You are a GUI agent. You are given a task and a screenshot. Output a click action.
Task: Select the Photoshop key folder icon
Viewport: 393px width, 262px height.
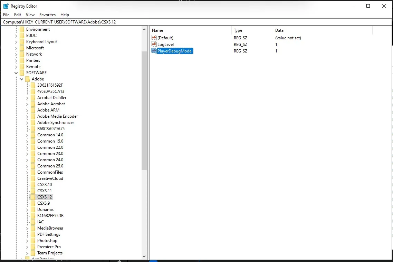point(33,241)
